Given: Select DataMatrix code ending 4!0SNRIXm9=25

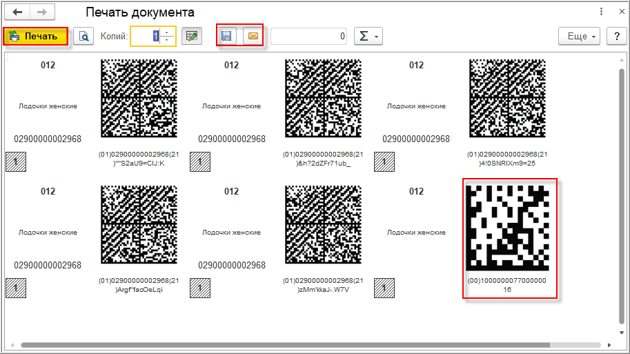Looking at the screenshot, I should (507, 99).
